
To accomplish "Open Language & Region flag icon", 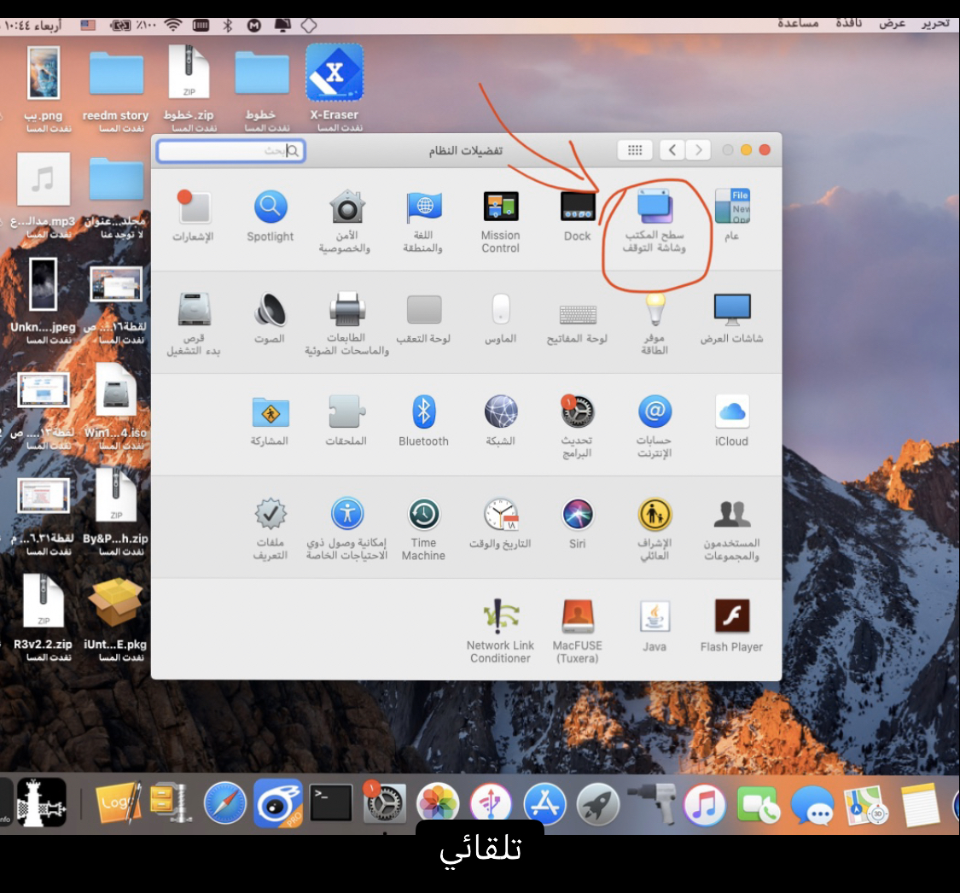I will pos(423,207).
